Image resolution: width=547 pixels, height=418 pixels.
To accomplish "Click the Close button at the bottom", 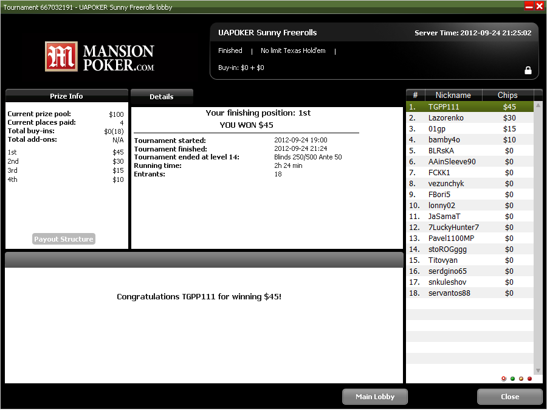I will click(510, 397).
